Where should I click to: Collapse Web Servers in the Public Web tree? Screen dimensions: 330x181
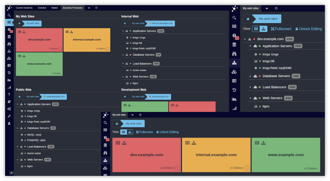tap(18, 160)
